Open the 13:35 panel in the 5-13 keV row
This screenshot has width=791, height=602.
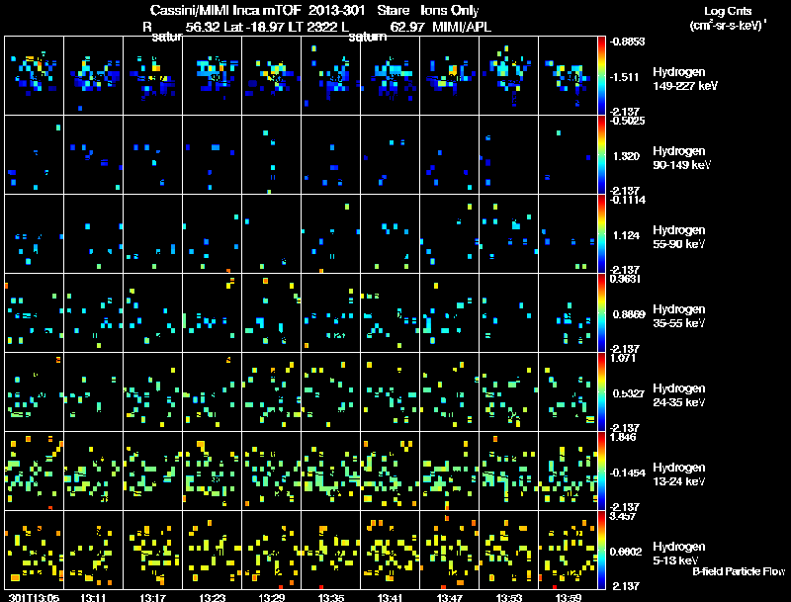point(330,550)
